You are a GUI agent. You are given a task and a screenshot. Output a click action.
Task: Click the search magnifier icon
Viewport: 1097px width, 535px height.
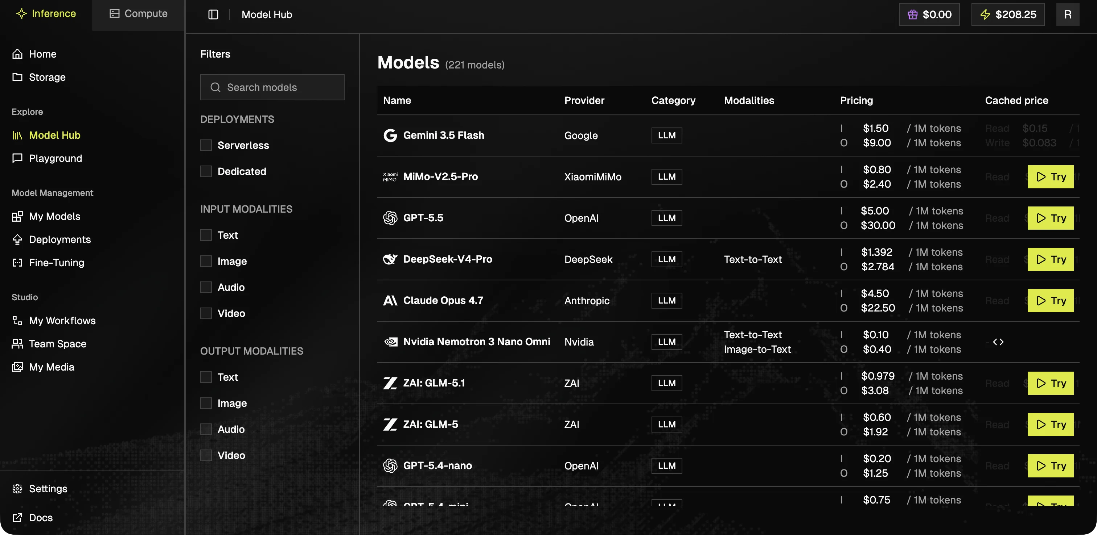[215, 87]
